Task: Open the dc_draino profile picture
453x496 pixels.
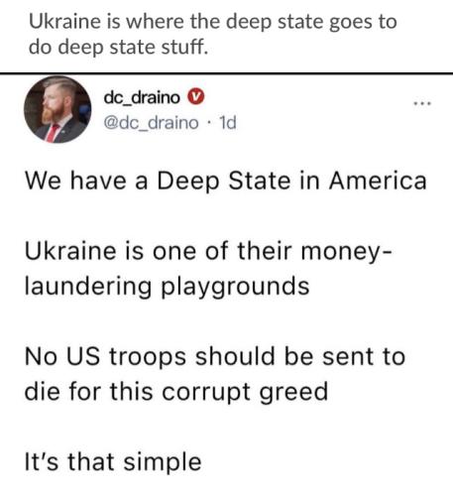Action: tap(57, 109)
